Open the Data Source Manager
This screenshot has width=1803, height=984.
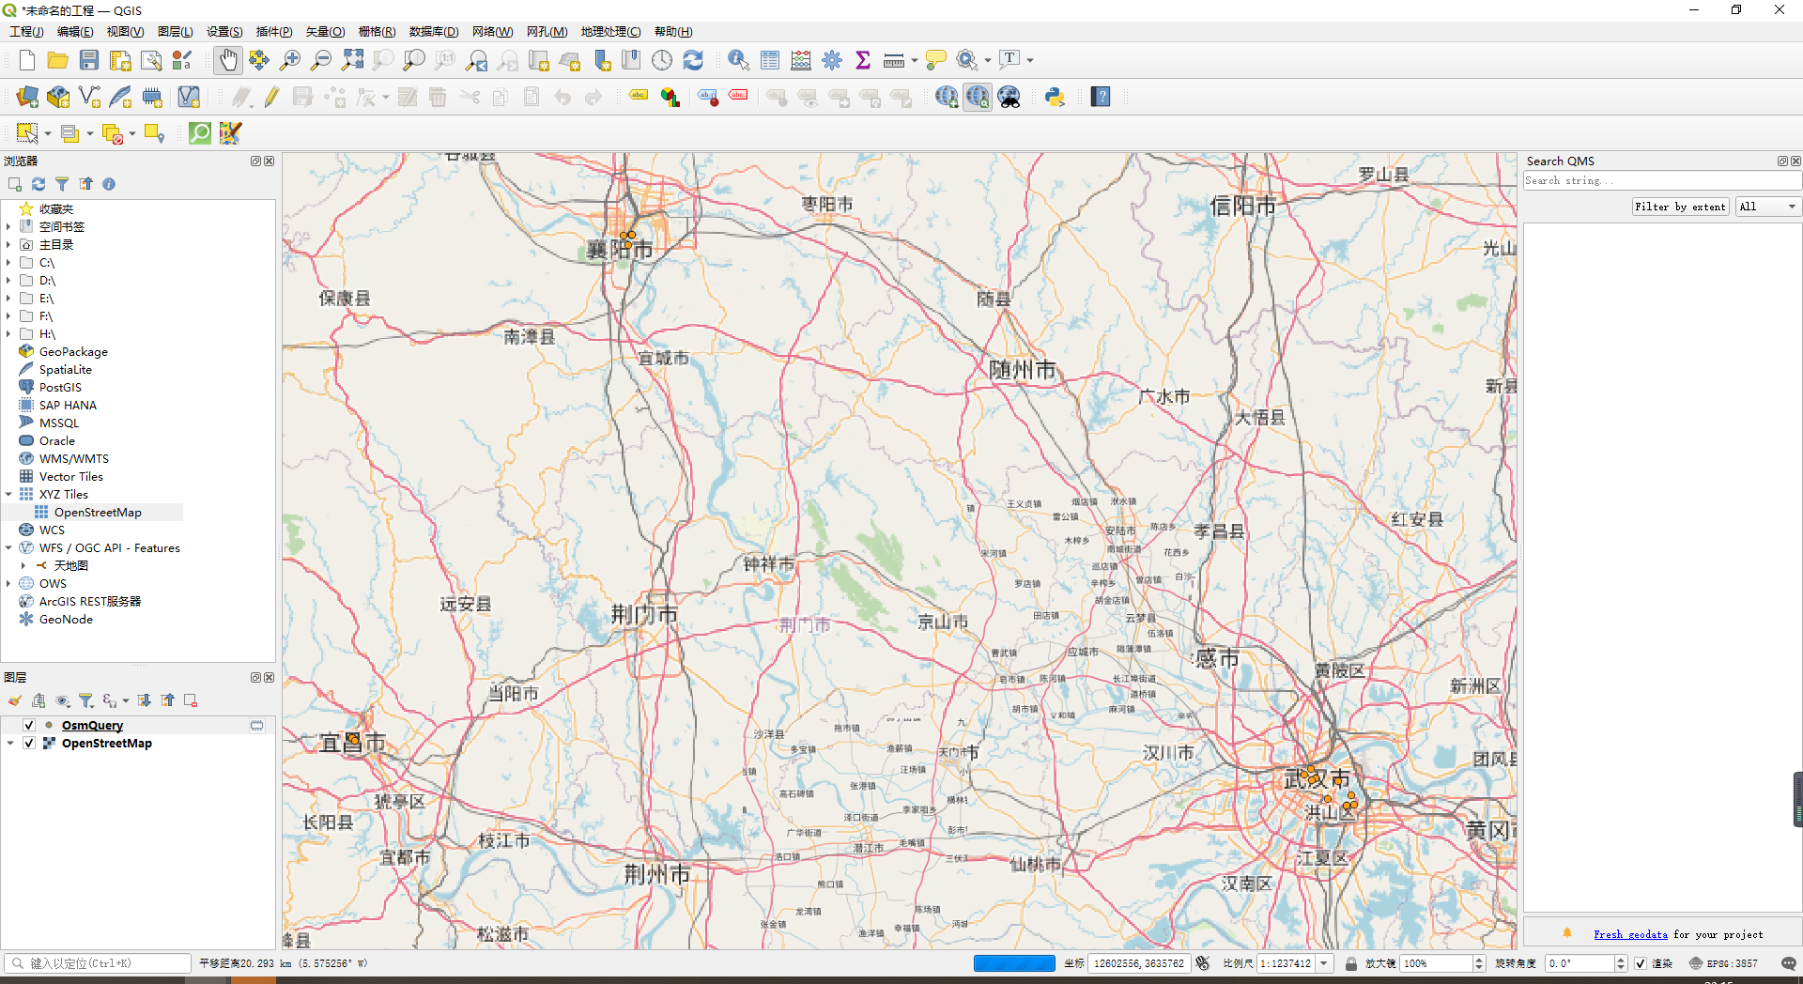[27, 97]
